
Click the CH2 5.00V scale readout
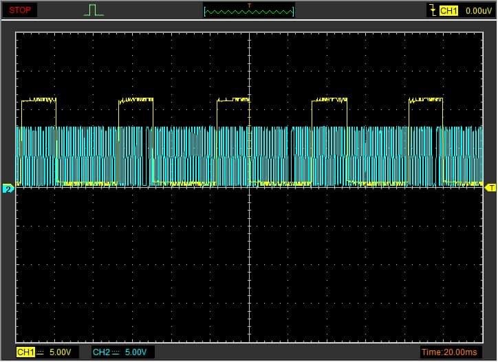click(x=136, y=352)
